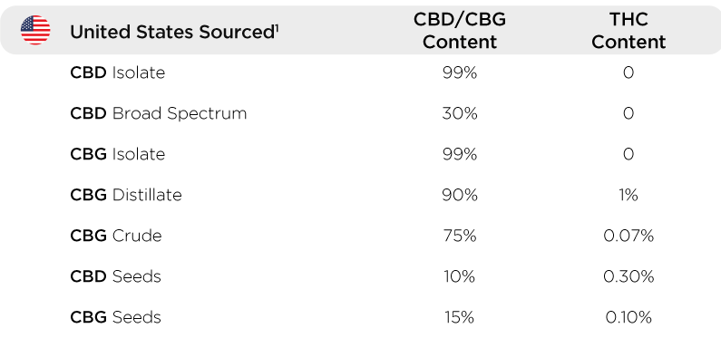Click the CBD/CBG Content column header

click(460, 31)
